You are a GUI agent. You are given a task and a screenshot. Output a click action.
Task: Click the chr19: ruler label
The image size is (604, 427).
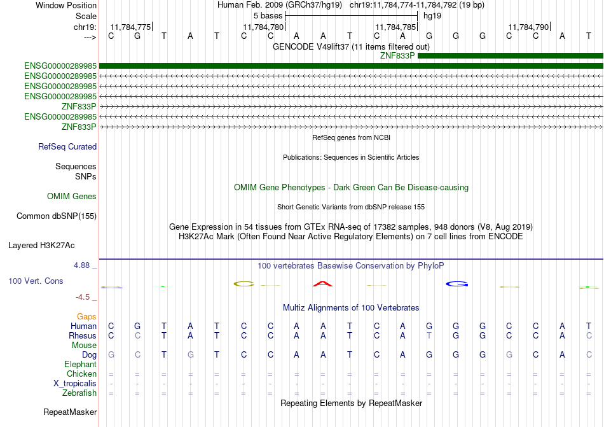click(x=85, y=27)
